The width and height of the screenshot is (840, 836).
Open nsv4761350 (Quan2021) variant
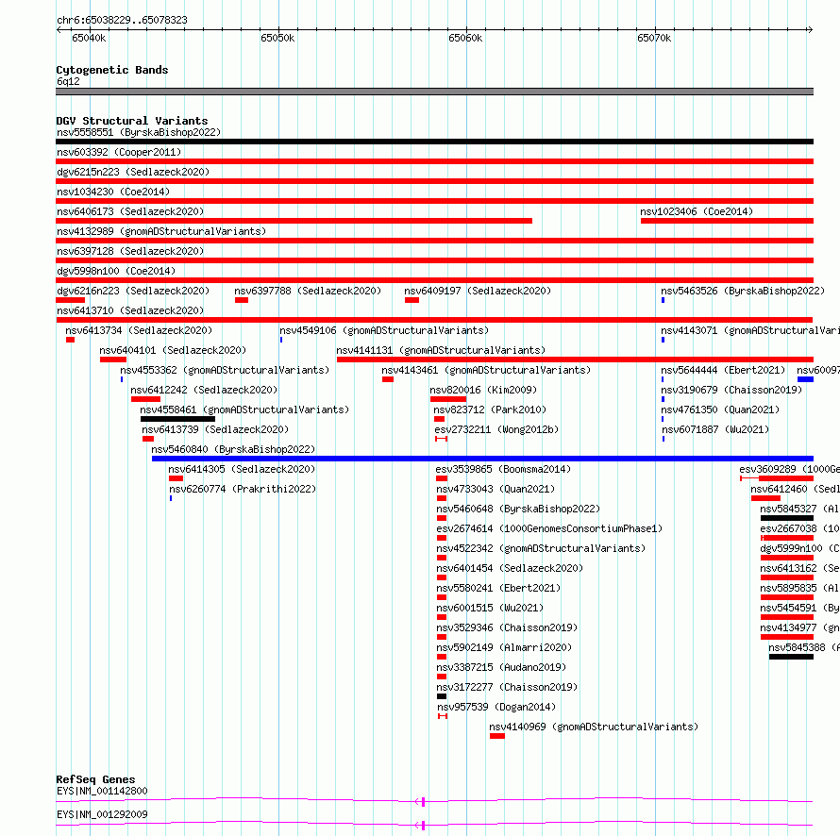click(720, 410)
